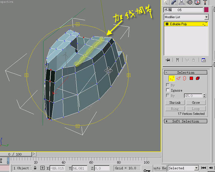Open the Modify panel tab

tap(174, 2)
